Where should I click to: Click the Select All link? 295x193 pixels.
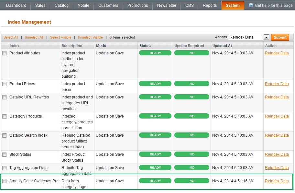click(11, 38)
